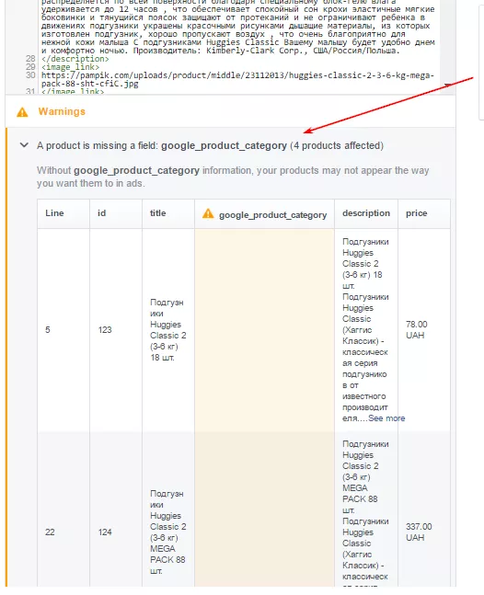Click the code editor vertical scrollbar

pyautogui.click(x=447, y=46)
